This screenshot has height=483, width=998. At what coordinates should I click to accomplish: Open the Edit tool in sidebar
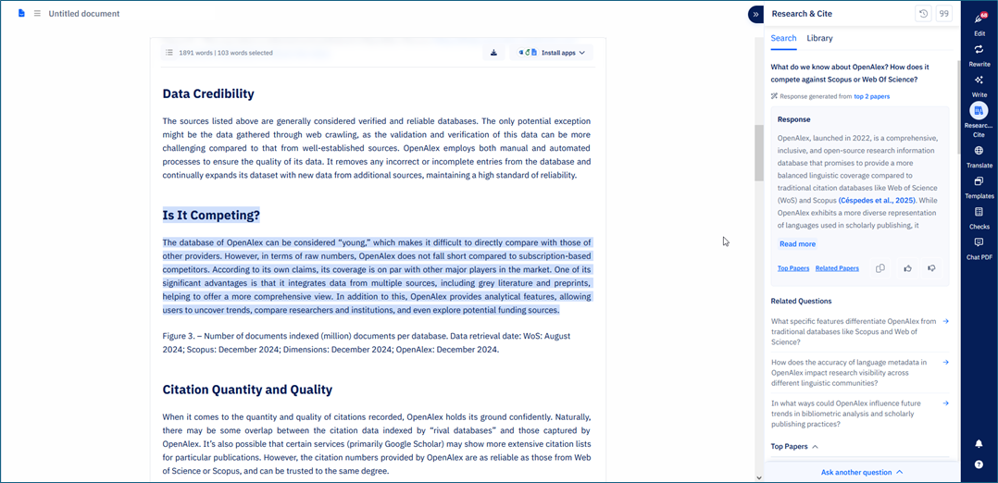click(x=979, y=24)
